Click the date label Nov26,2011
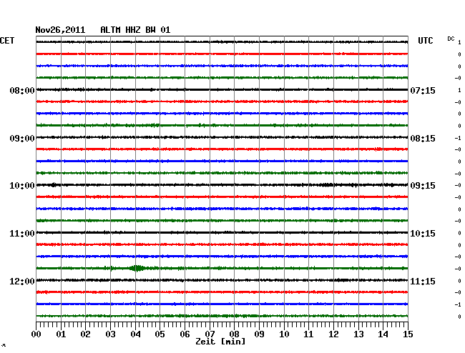Viewport: 465px width, 353px height. pyautogui.click(x=60, y=30)
